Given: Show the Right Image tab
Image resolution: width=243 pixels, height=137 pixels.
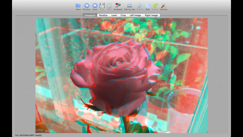Looking at the screenshot, I should [x=151, y=15].
